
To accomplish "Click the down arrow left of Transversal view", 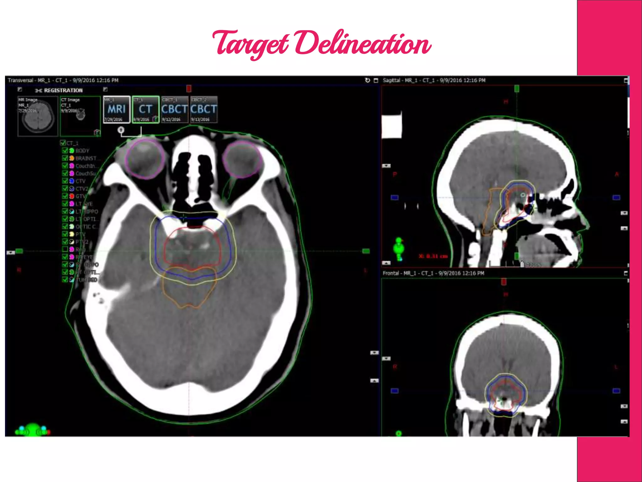I will [11, 253].
